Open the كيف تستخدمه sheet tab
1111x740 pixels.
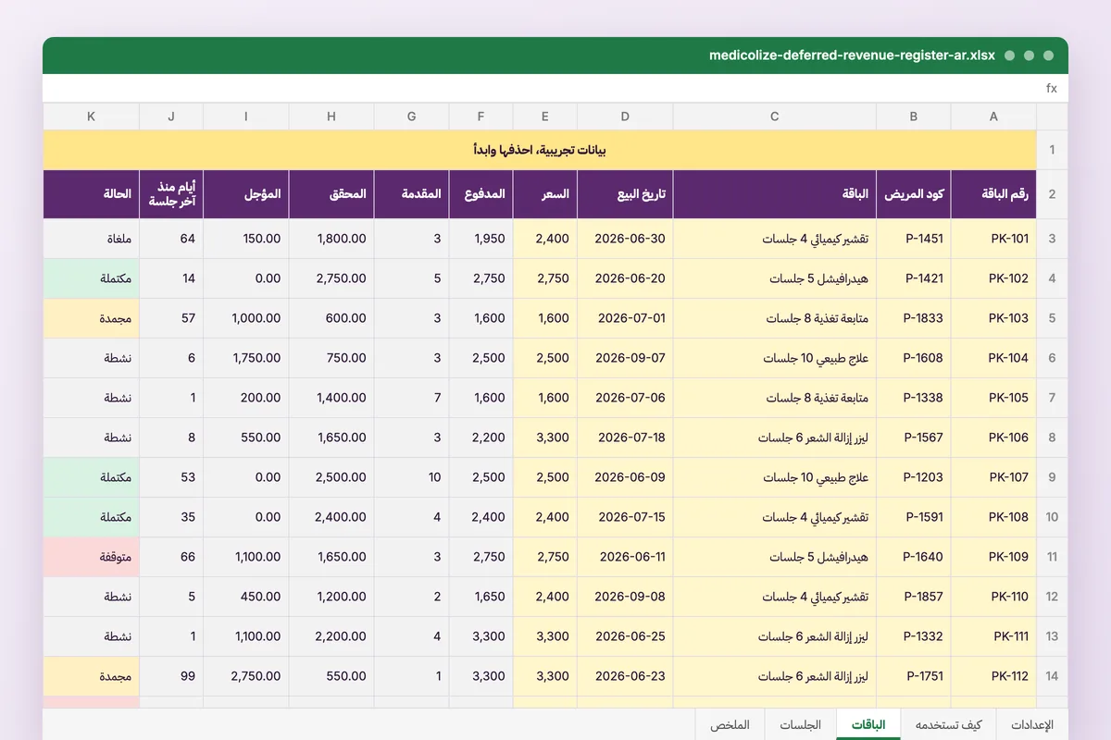[948, 724]
